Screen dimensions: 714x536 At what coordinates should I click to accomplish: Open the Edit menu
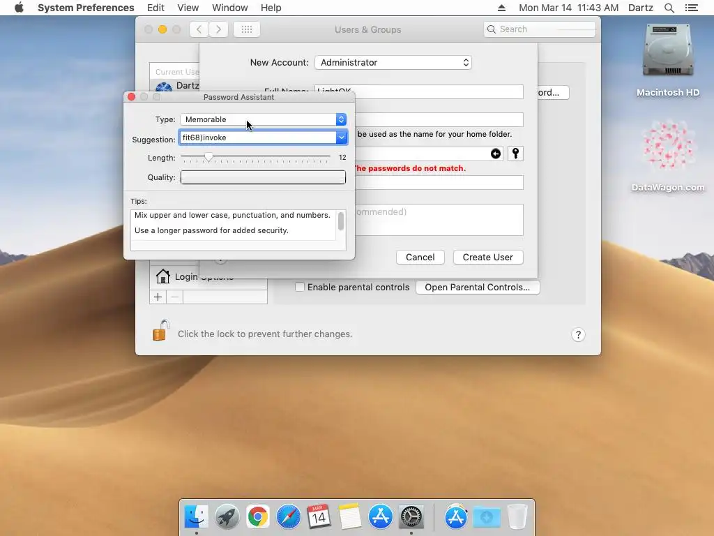point(155,8)
